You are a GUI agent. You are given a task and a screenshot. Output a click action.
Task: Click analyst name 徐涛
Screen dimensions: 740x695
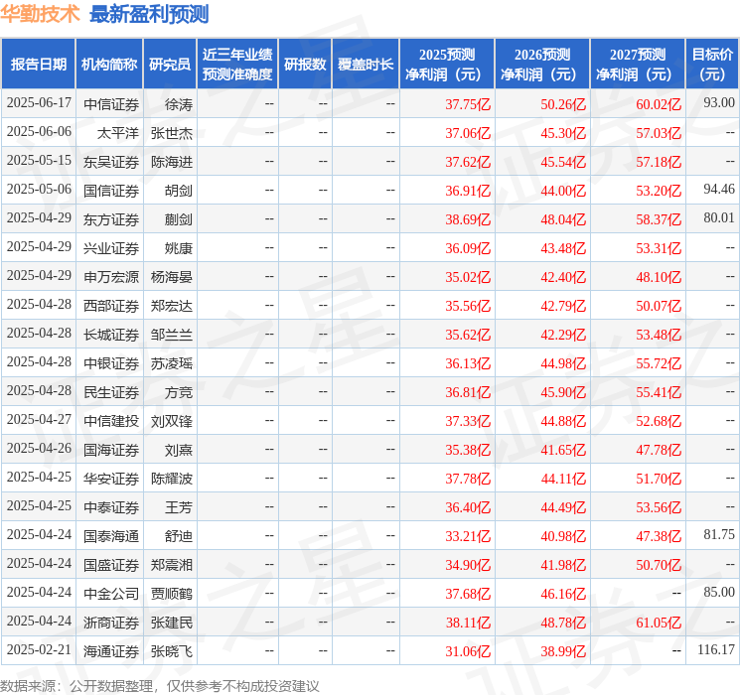(x=179, y=104)
